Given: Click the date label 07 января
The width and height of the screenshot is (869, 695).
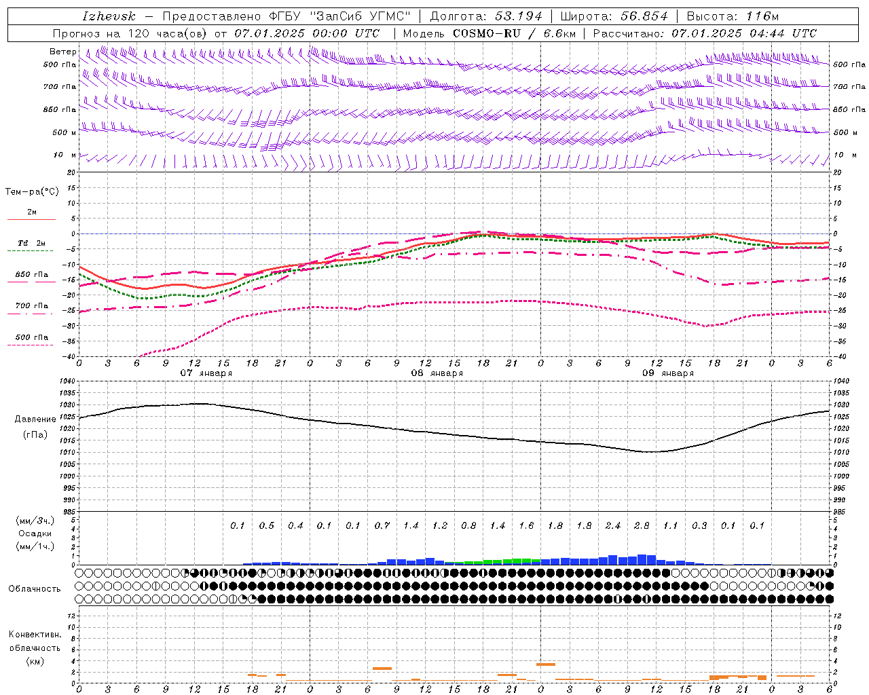Looking at the screenshot, I should point(206,373).
